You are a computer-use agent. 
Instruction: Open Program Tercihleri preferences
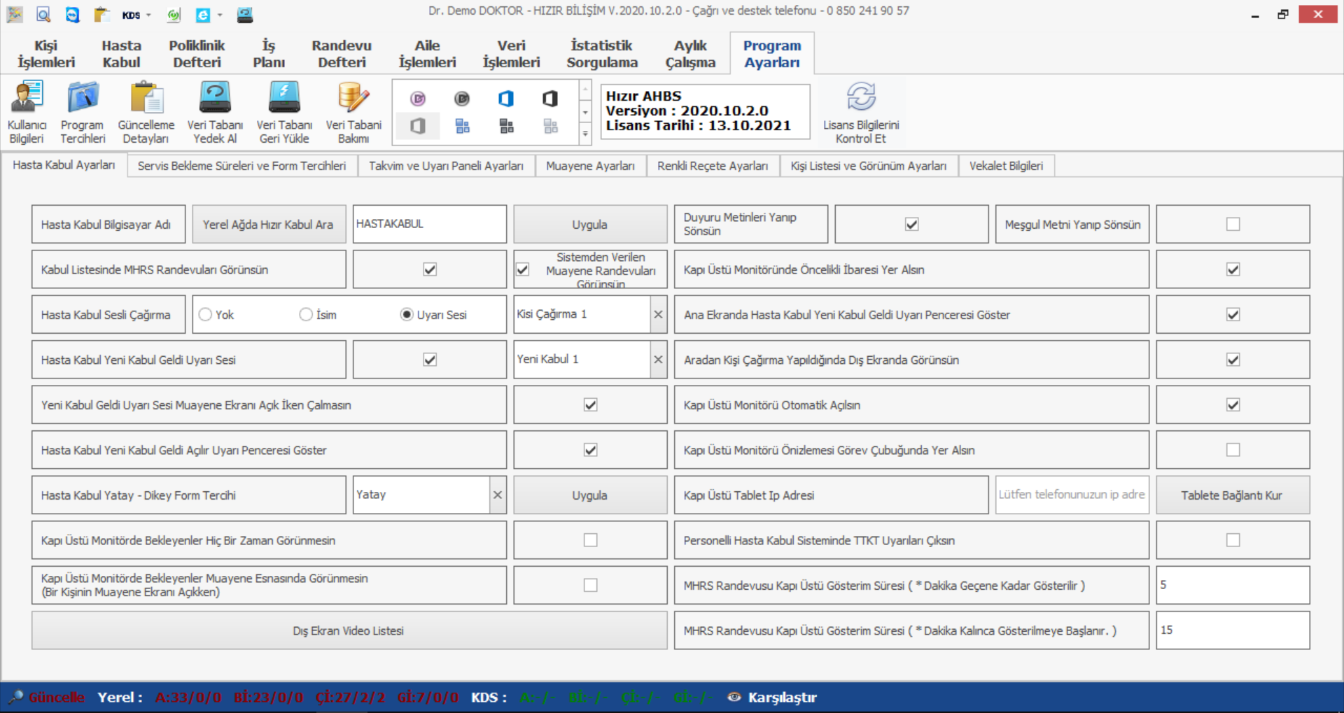pyautogui.click(x=83, y=112)
